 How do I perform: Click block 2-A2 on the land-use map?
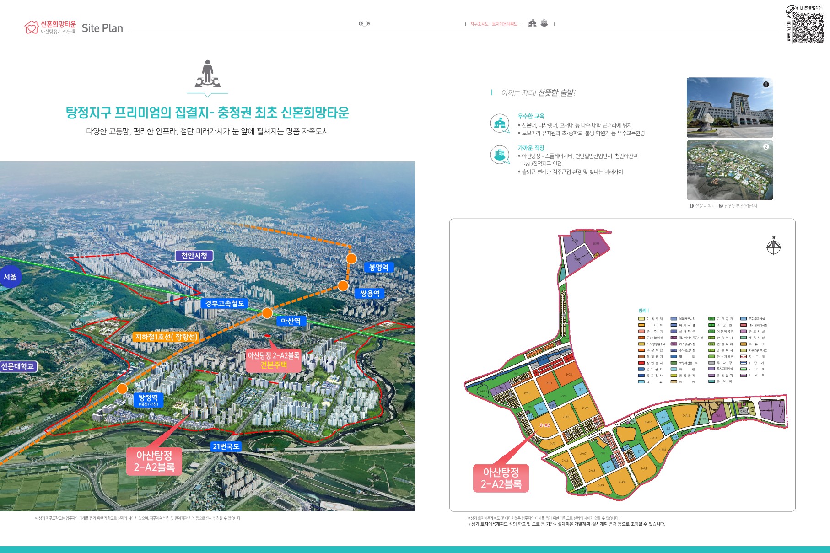(544, 425)
